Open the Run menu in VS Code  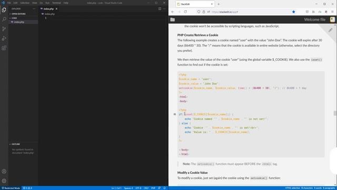pyautogui.click(x=47, y=3)
